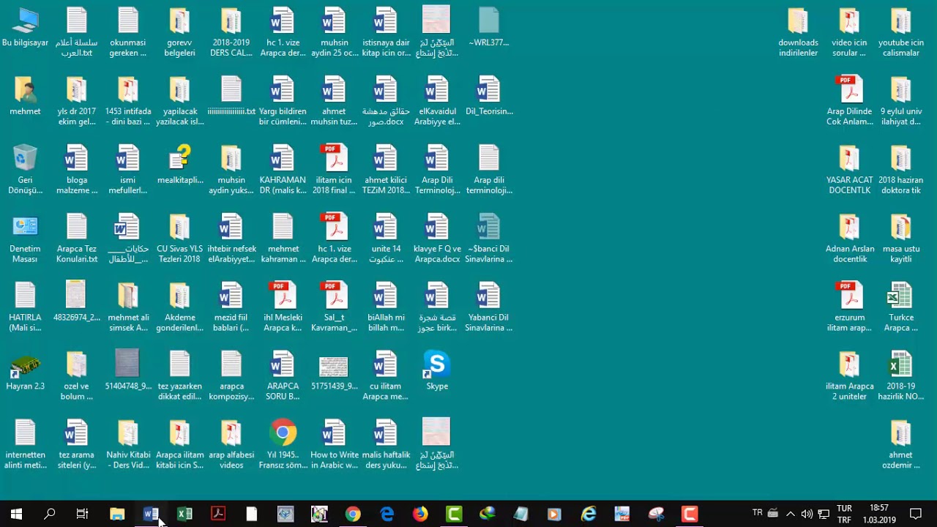Open green Camtasia icon on taskbar
Image resolution: width=937 pixels, height=527 pixels.
454,514
